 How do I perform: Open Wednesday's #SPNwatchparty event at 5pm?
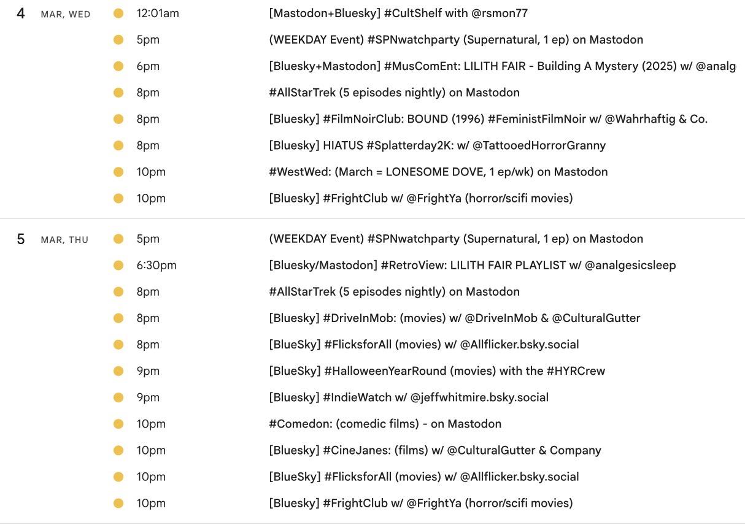pyautogui.click(x=455, y=40)
